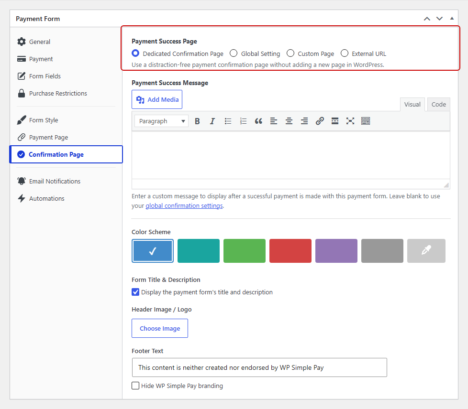Click the Add Media button
The width and height of the screenshot is (468, 409).
coord(157,99)
